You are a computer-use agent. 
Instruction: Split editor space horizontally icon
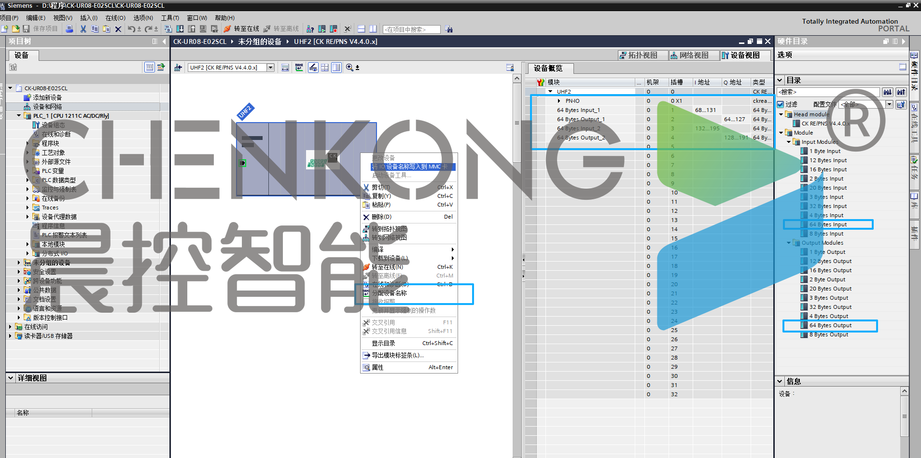(x=361, y=29)
